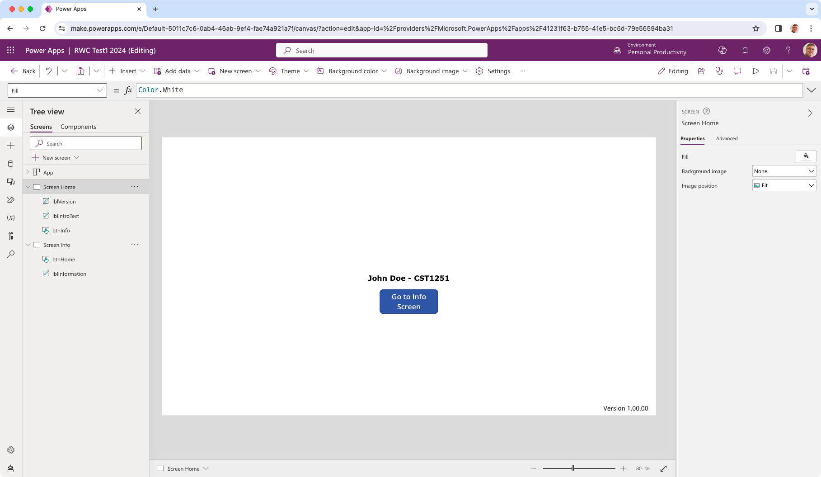Click the Tree view search field
The image size is (821, 477).
pos(86,143)
